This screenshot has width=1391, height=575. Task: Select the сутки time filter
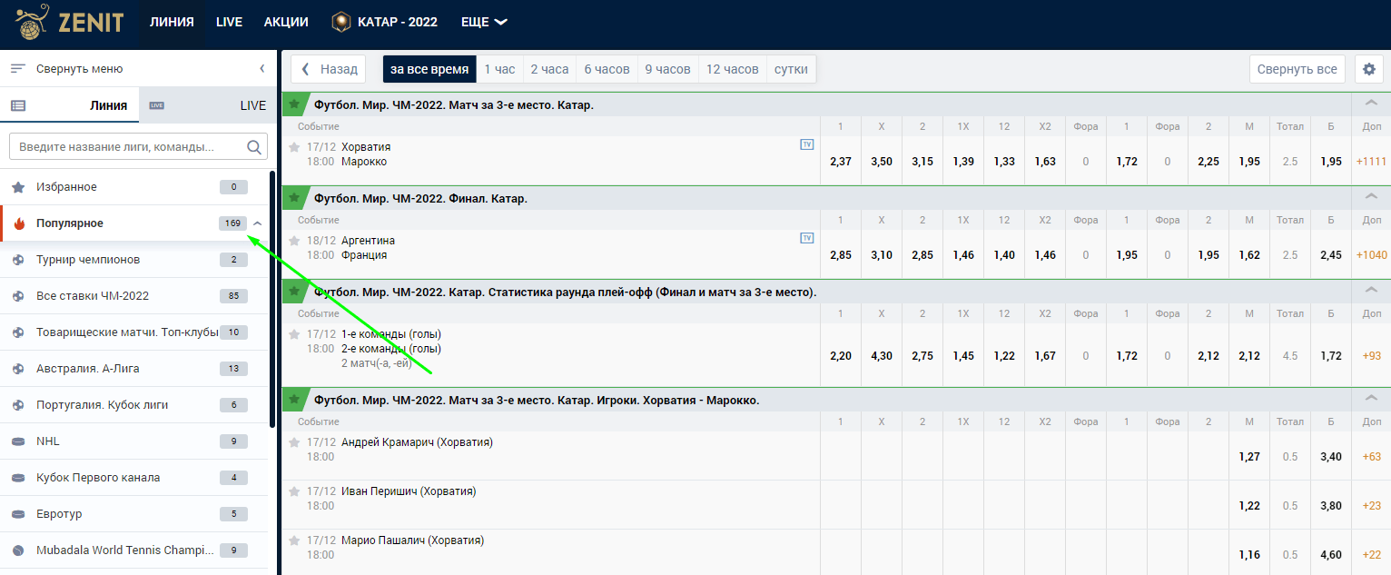pos(792,69)
